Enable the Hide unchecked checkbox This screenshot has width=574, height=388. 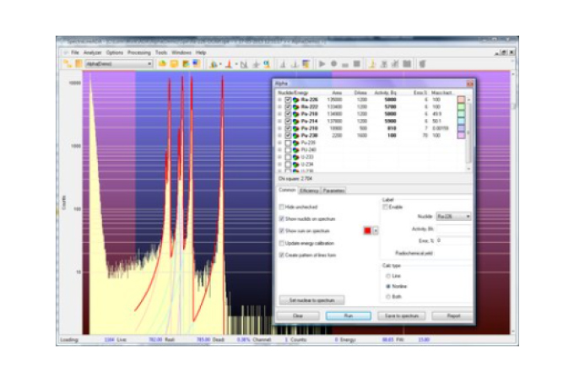(282, 207)
